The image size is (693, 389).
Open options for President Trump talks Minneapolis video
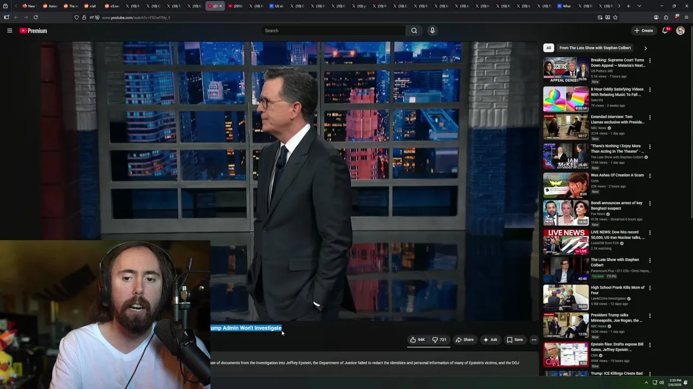[x=650, y=316]
